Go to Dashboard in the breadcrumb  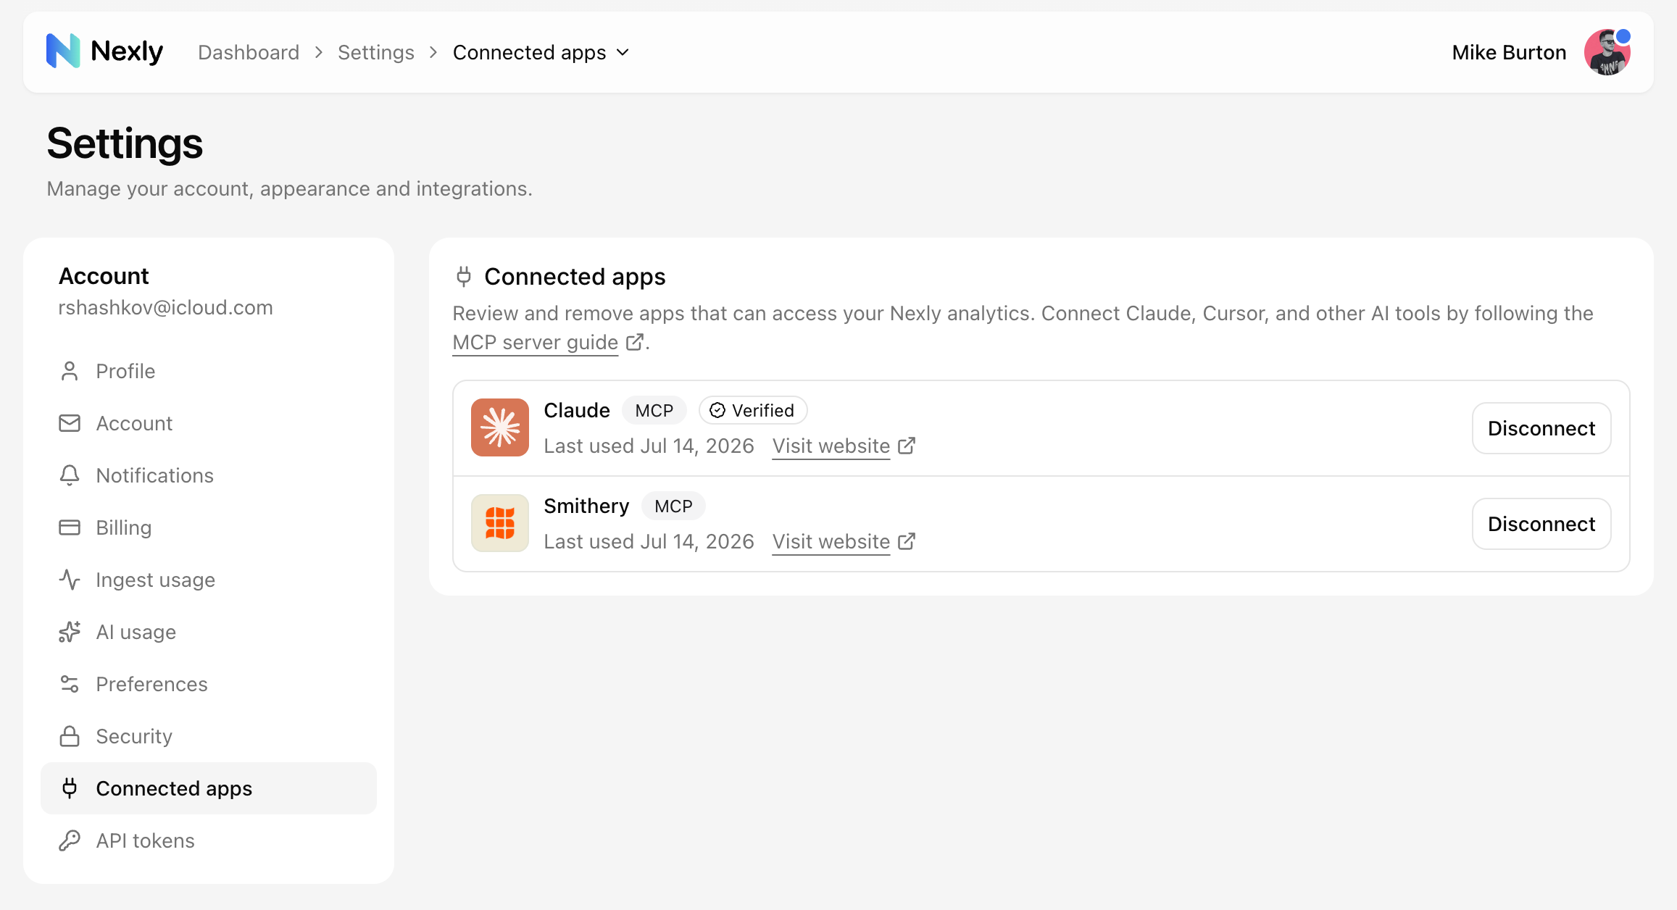point(249,52)
